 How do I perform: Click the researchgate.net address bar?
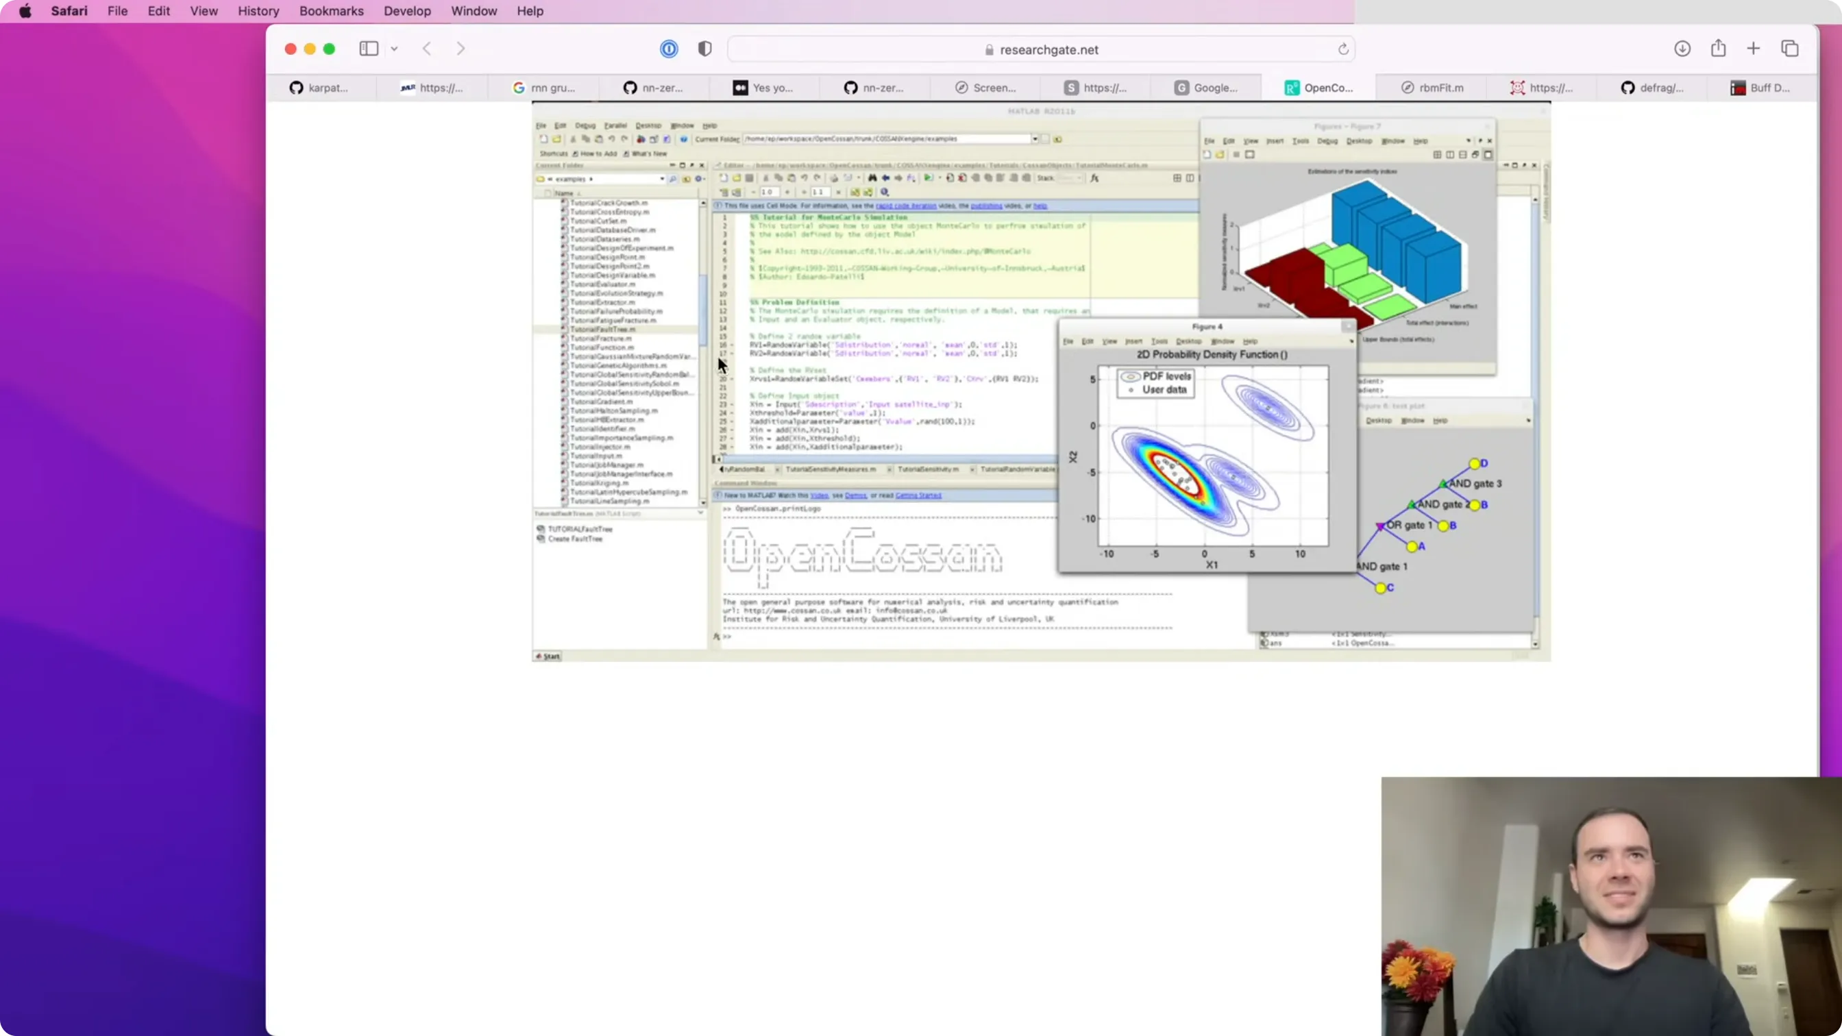point(1040,49)
